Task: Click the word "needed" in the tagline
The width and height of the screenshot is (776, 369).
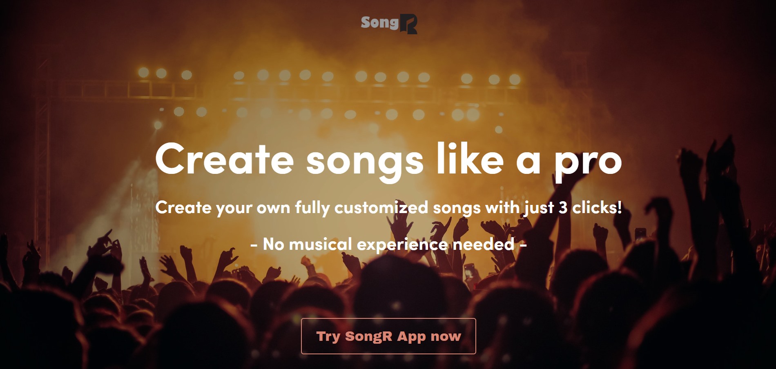Action: pyautogui.click(x=484, y=244)
